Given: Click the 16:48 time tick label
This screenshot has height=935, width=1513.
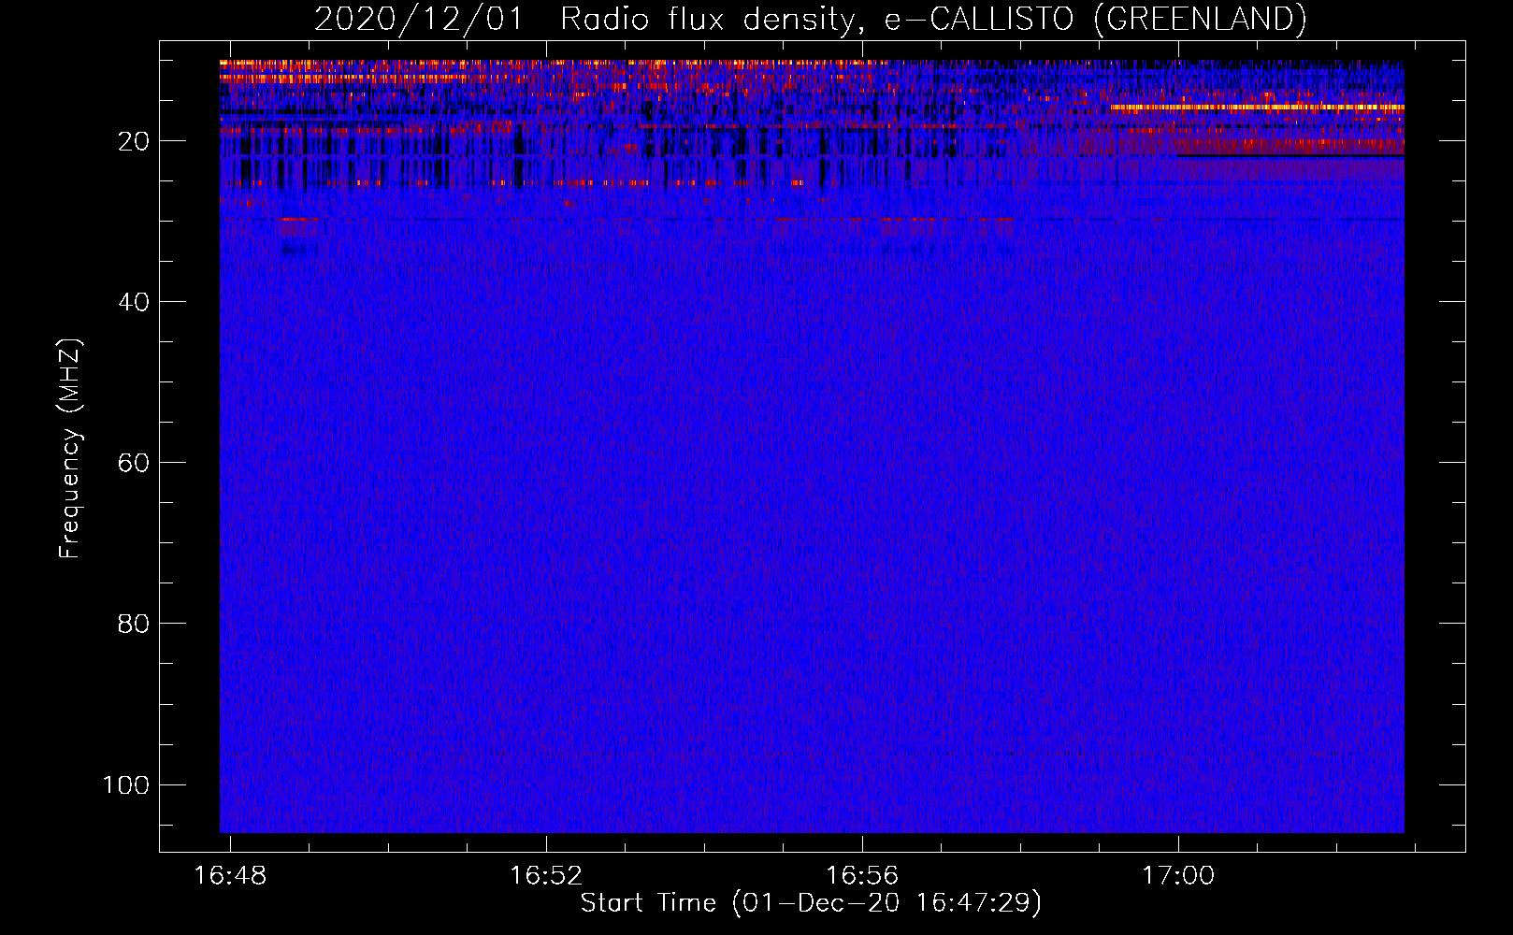Looking at the screenshot, I should (x=230, y=875).
